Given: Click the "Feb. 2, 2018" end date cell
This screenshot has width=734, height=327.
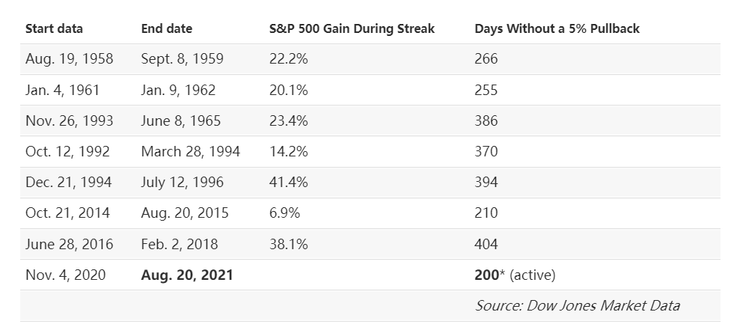Looking at the screenshot, I should click(x=180, y=244).
